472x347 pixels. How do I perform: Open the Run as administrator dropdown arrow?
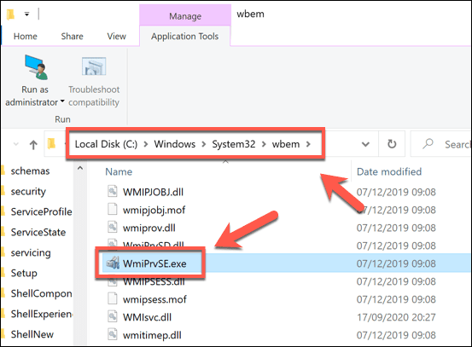point(62,101)
